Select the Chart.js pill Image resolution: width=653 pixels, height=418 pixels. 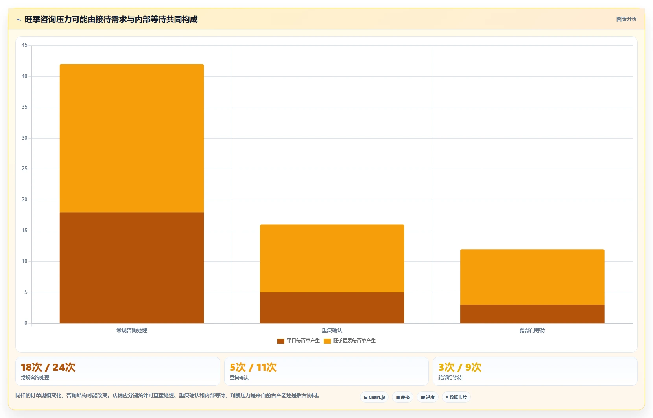pyautogui.click(x=374, y=397)
